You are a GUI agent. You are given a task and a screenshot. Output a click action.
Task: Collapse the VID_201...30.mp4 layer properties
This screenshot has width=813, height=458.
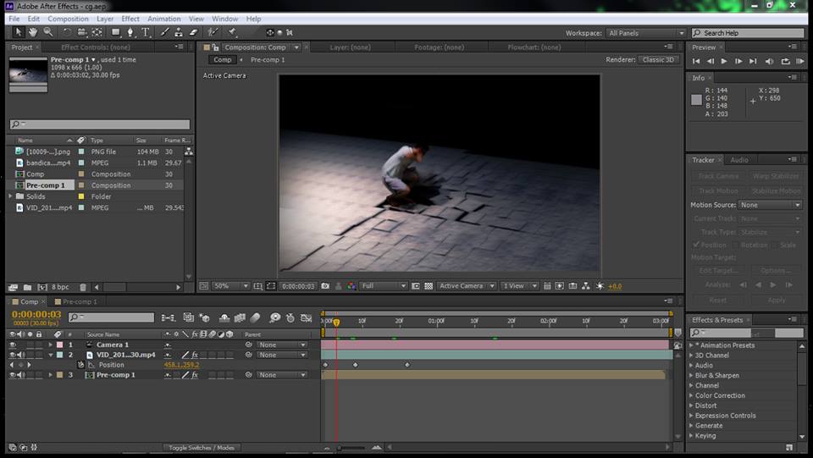pos(50,355)
